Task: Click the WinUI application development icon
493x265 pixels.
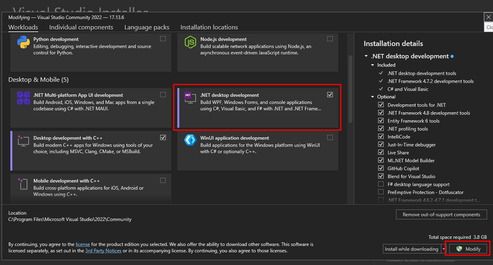Action: (x=190, y=140)
